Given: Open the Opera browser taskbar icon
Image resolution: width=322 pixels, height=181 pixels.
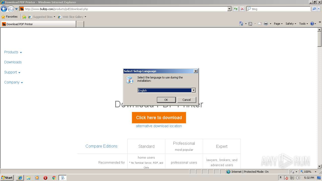Looking at the screenshot, I should click(45, 178).
